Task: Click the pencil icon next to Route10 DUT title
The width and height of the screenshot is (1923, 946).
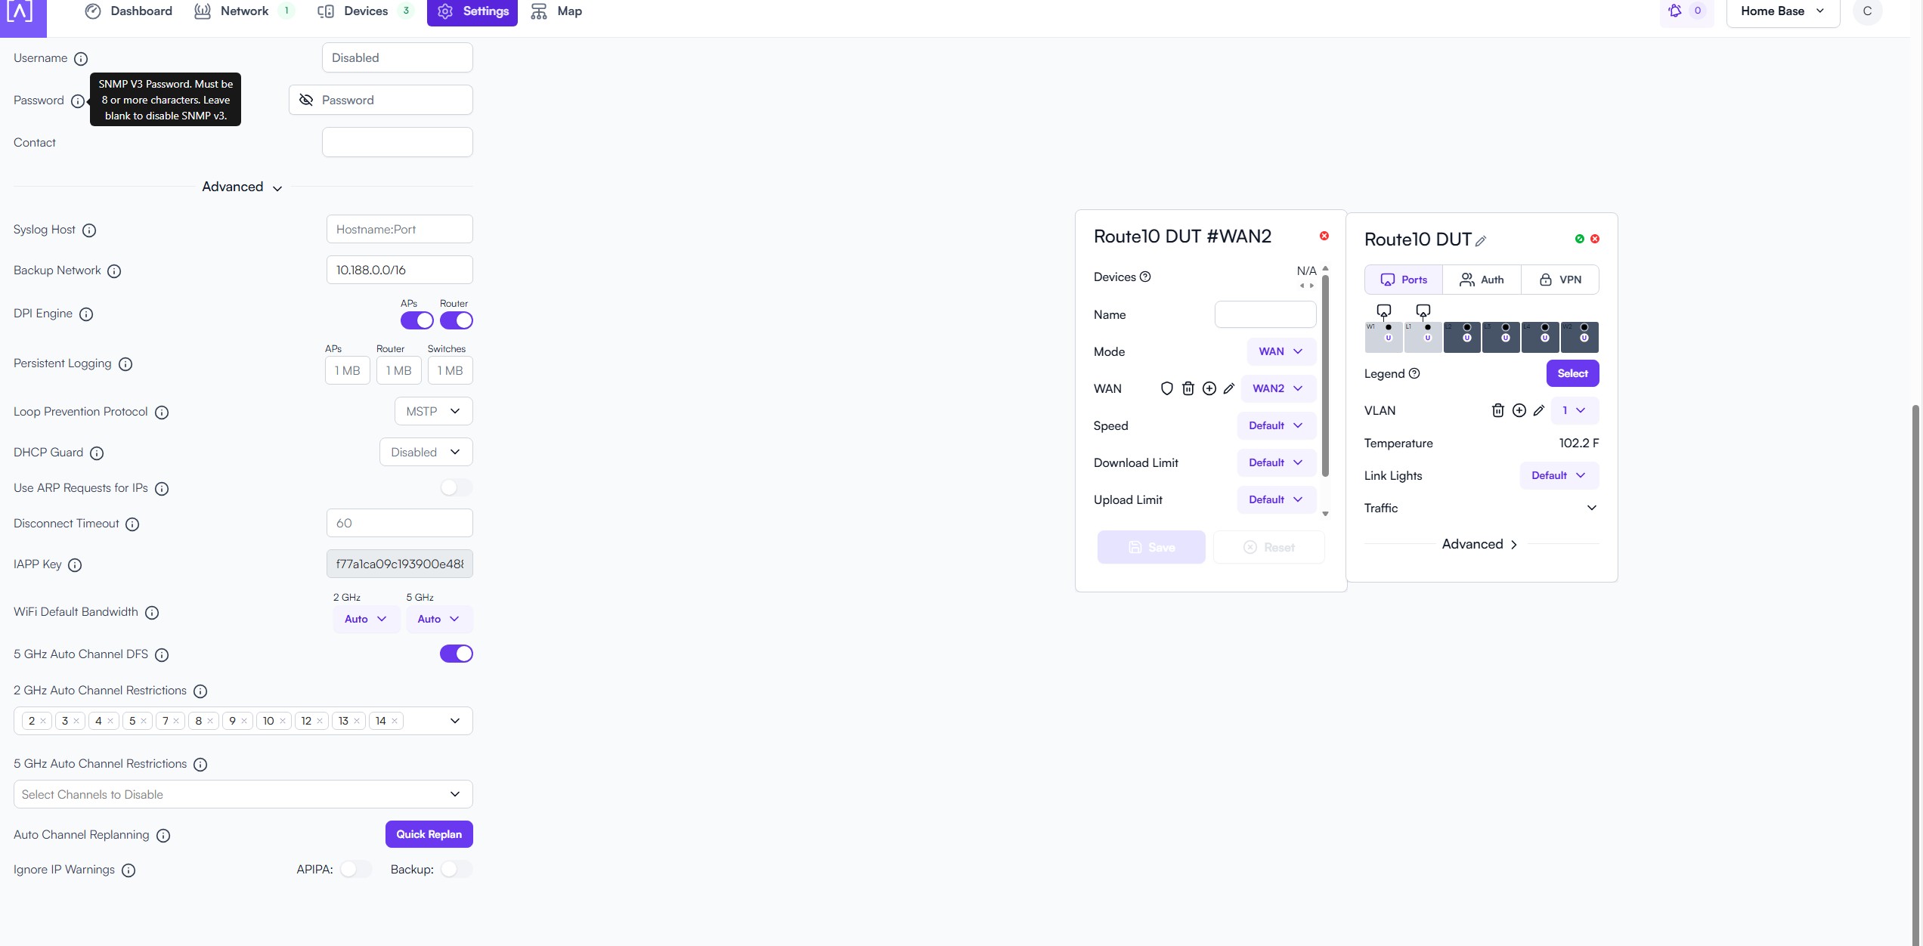Action: point(1481,241)
